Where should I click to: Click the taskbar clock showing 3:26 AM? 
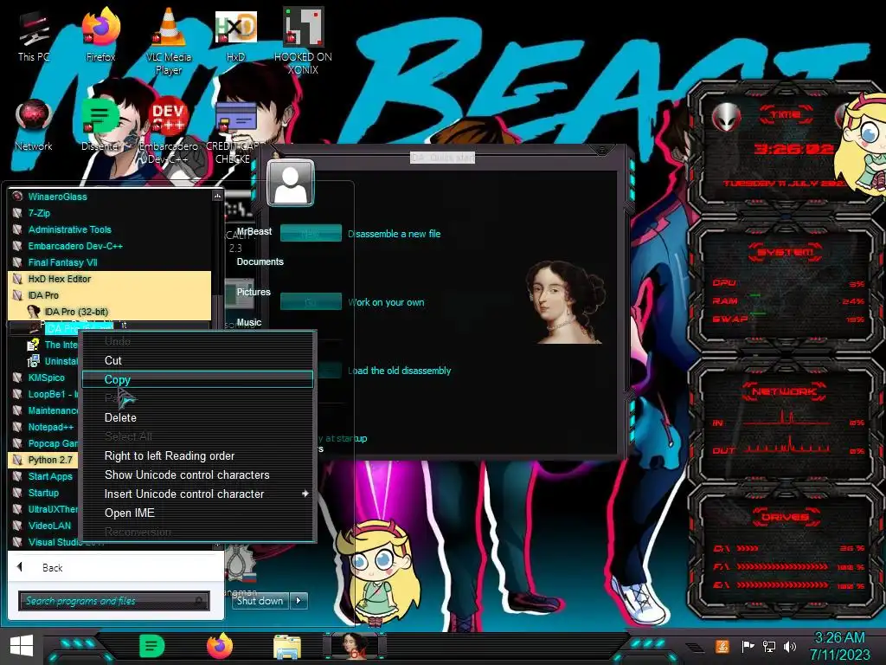point(839,646)
